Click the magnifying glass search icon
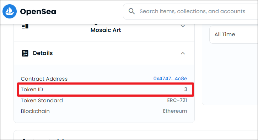Image resolution: width=258 pixels, height=140 pixels. tap(131, 11)
